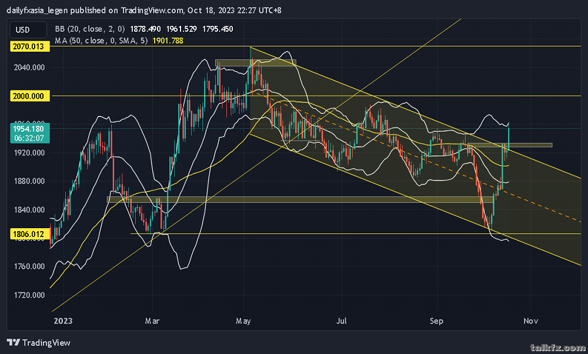588x354 pixels.
Task: Click the May time axis label
Action: coord(243,321)
